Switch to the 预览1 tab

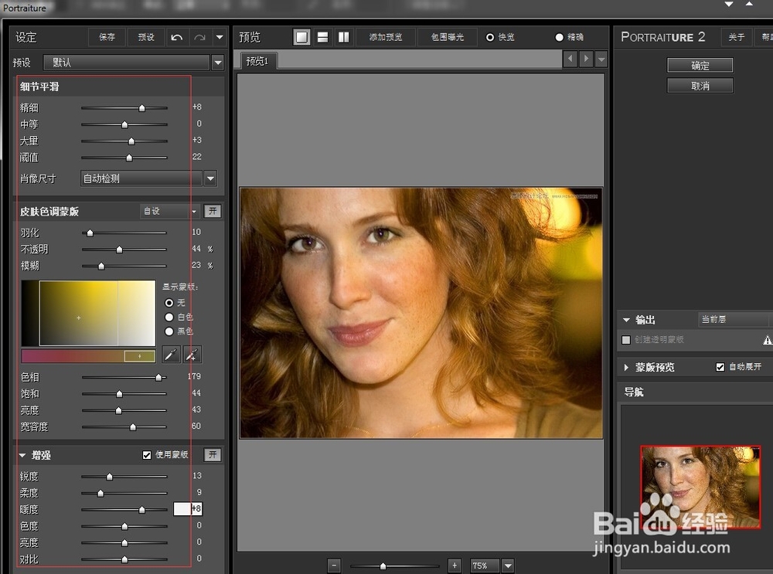(x=258, y=61)
